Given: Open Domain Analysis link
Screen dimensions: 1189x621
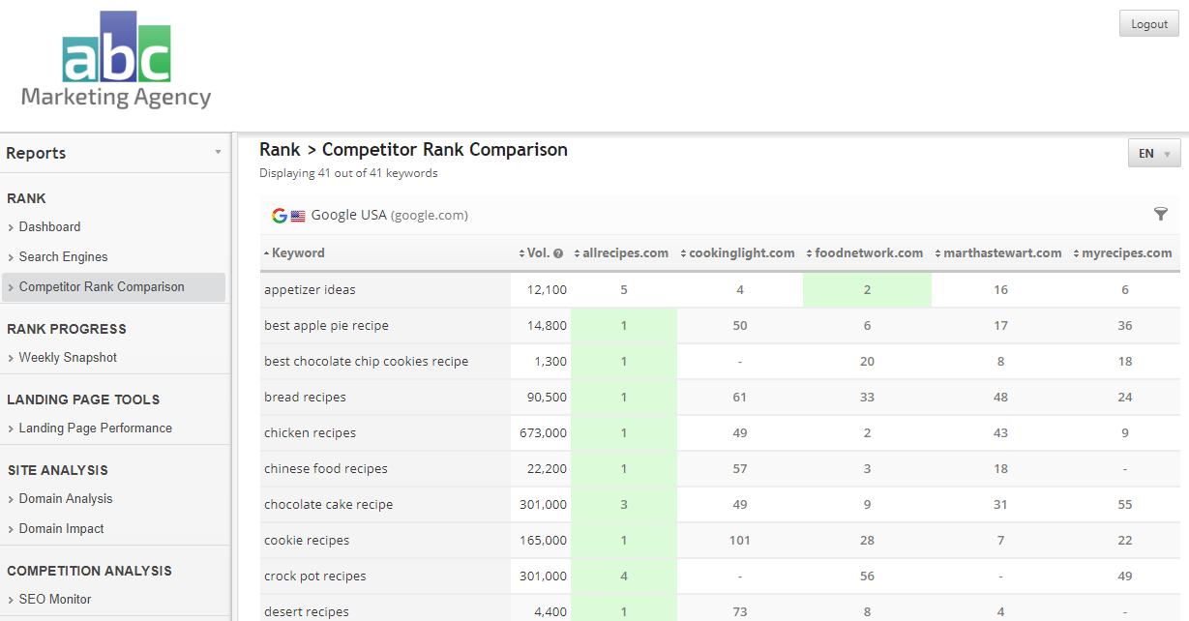Looking at the screenshot, I should pos(66,499).
